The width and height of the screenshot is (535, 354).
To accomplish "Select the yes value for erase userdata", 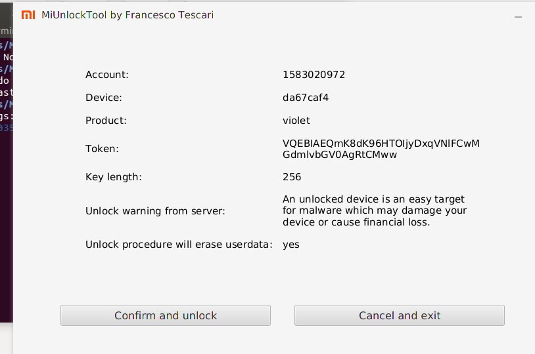I will (x=291, y=245).
